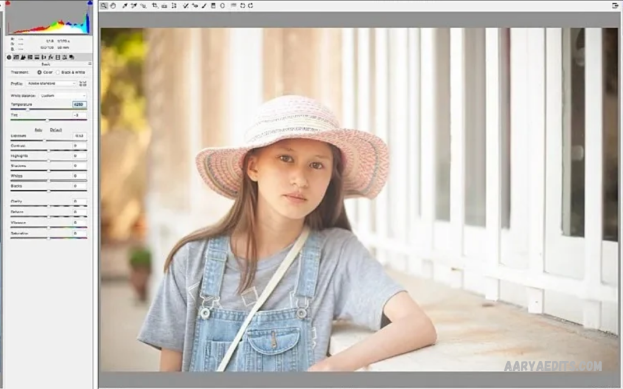Click the Whites slider handle

pos(49,181)
